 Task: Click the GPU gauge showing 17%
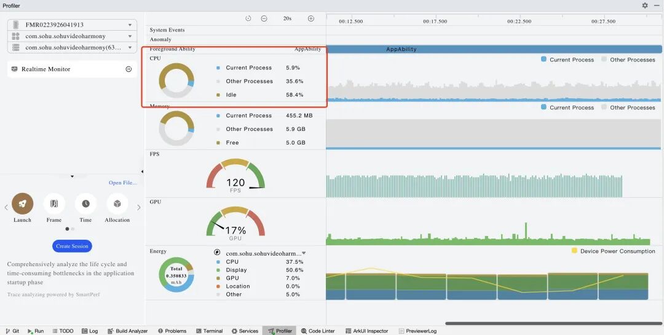235,224
